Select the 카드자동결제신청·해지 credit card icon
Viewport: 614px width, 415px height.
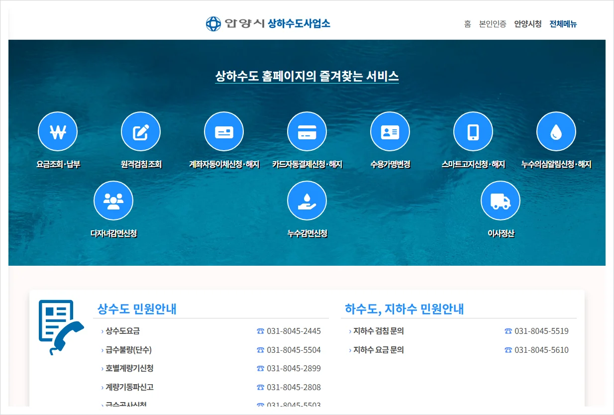(x=307, y=131)
